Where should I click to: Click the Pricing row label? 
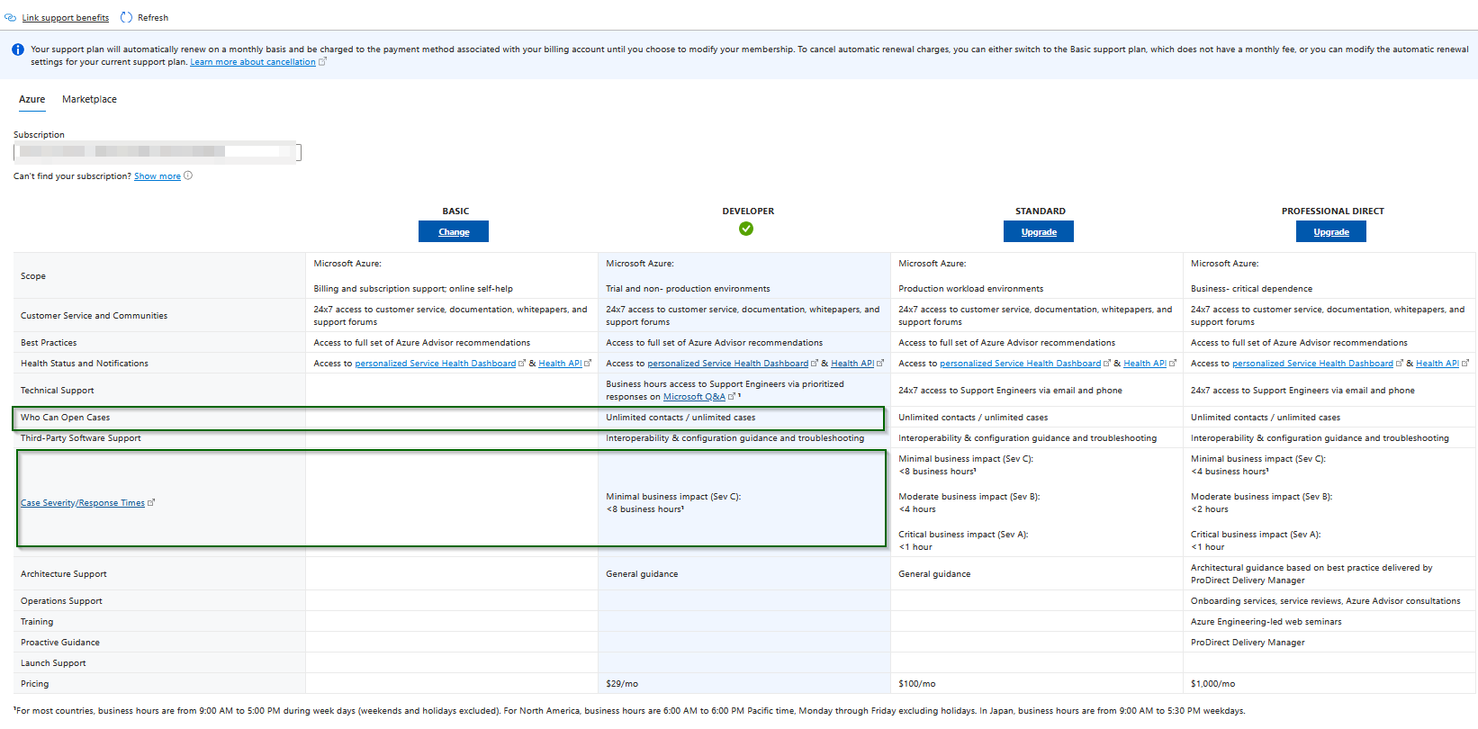35,684
